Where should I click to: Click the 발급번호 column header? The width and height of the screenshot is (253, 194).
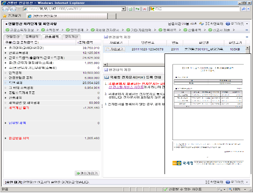coord(148,43)
